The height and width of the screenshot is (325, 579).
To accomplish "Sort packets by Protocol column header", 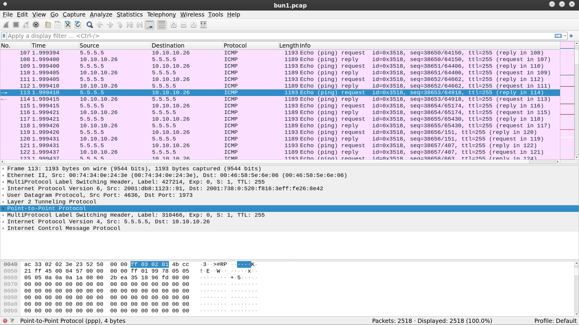I will 235,45.
